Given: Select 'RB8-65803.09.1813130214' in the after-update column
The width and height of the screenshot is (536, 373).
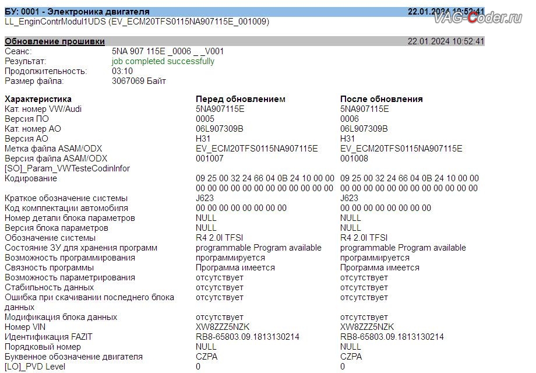Looking at the screenshot, I should pyautogui.click(x=392, y=337).
